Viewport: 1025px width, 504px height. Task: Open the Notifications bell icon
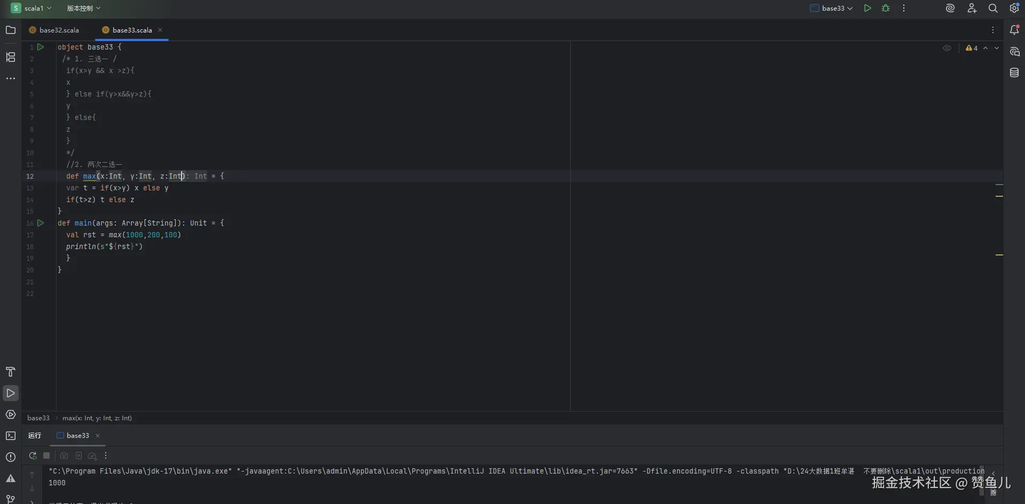1015,30
